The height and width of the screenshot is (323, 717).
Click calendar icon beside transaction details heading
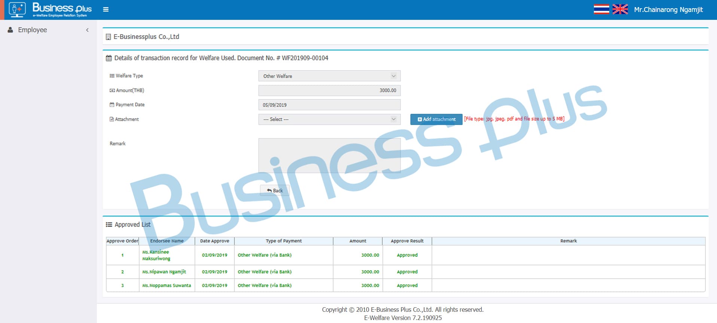tap(109, 58)
